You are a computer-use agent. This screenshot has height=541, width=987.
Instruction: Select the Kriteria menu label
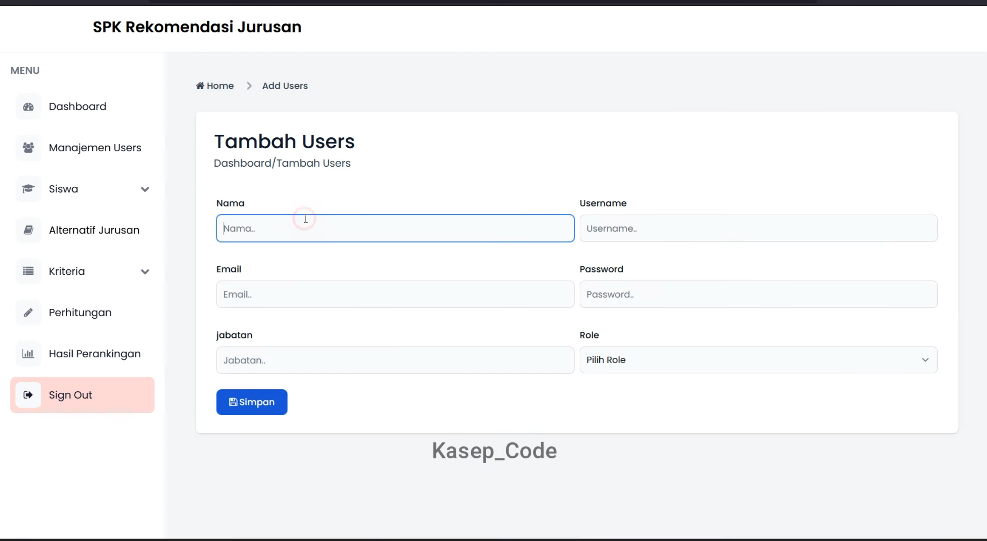66,271
